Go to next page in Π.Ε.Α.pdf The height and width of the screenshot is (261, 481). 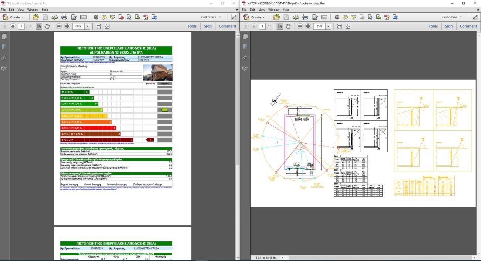click(13, 26)
